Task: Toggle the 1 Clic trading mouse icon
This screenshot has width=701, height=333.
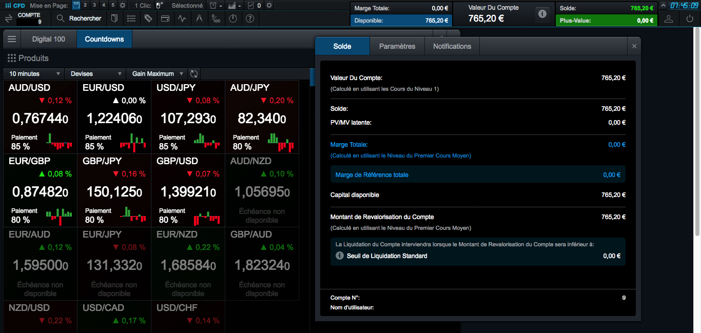Action: click(x=159, y=5)
